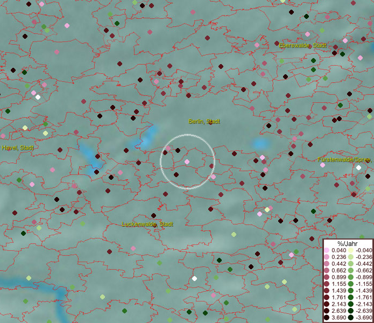Click the 0.899 legend value text

pyautogui.click(x=338, y=277)
